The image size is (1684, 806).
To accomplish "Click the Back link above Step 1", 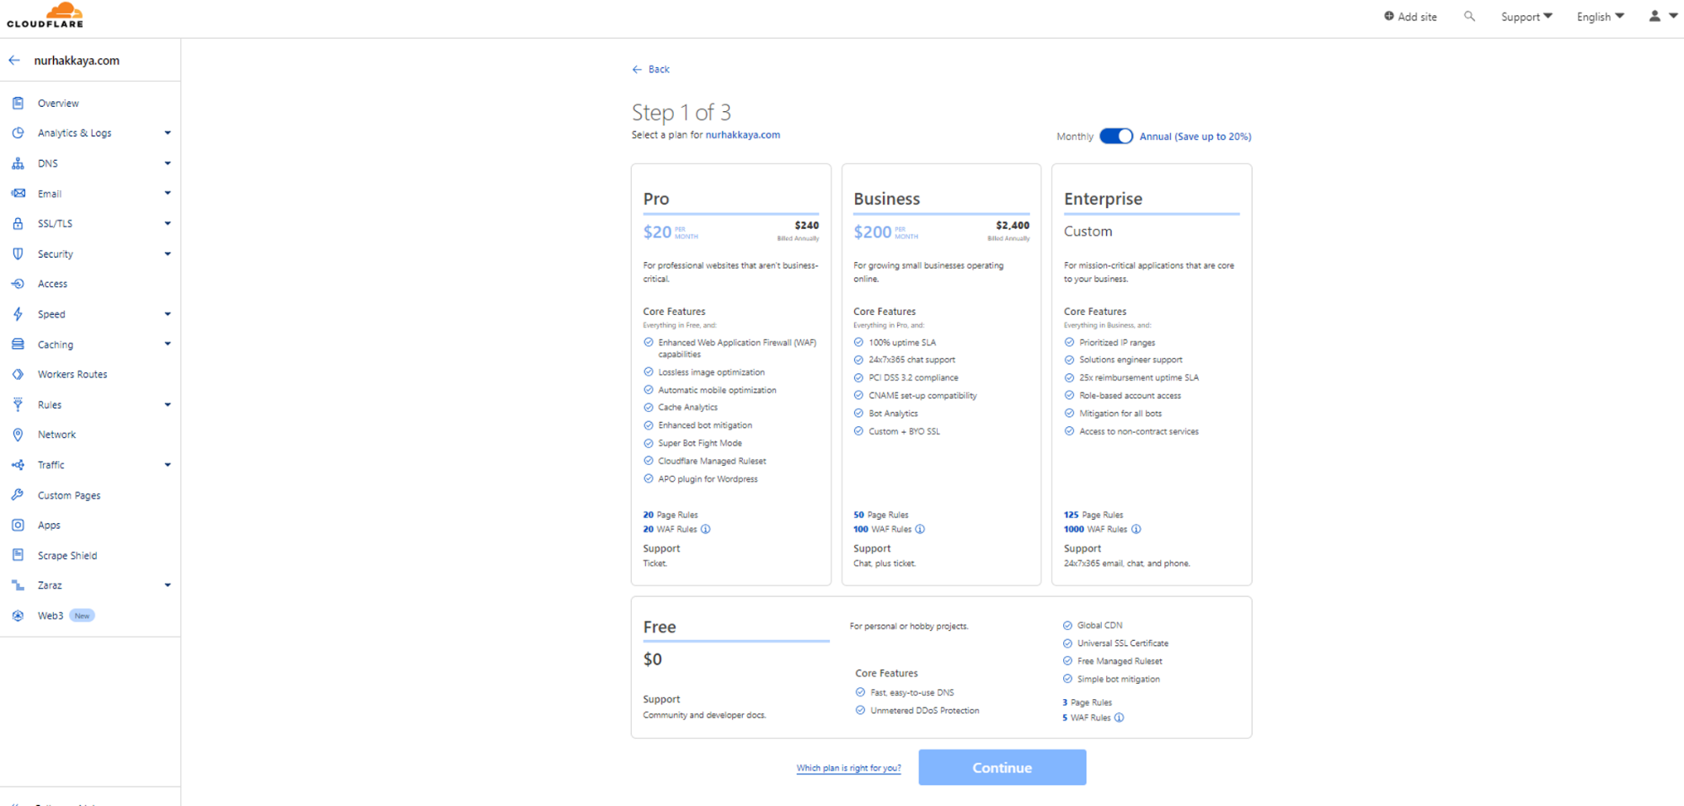I will 650,69.
